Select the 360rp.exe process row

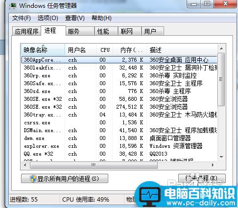(119, 75)
